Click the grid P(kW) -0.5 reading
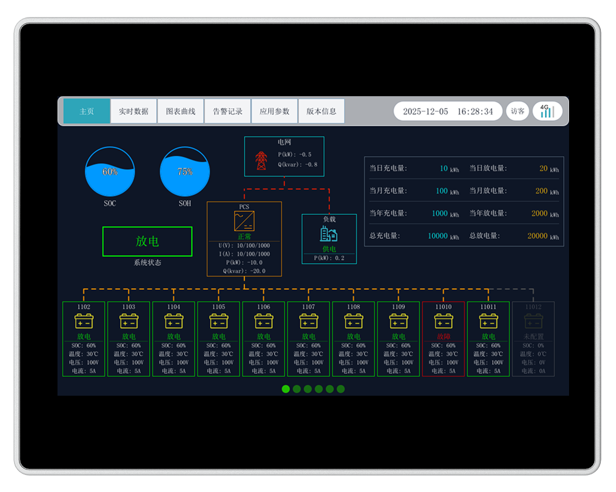The image size is (616, 492). tap(295, 154)
